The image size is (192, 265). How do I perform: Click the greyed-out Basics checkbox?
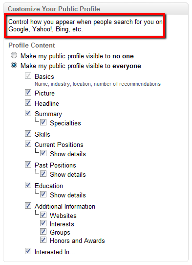(28, 76)
